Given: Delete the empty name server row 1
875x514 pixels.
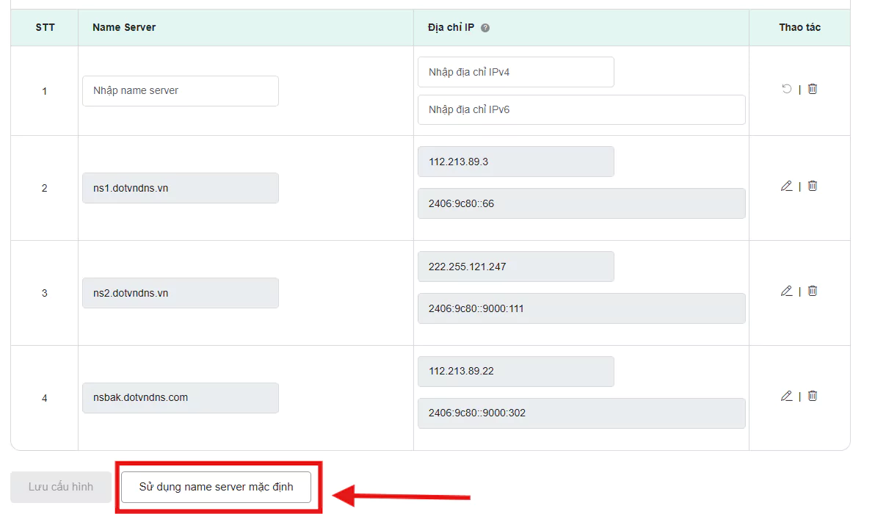Looking at the screenshot, I should tap(813, 89).
